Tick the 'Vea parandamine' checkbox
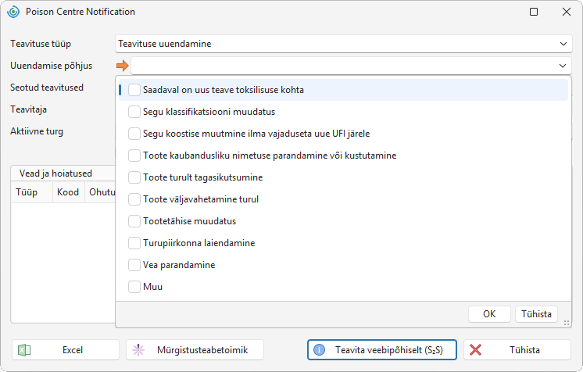583x372 pixels. [x=134, y=265]
